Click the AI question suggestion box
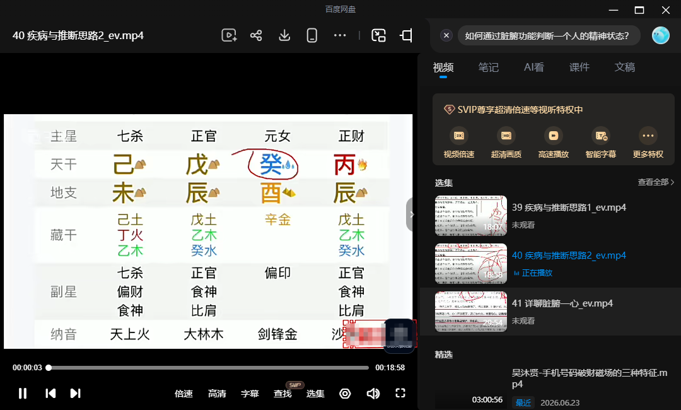This screenshot has height=410, width=681. [x=549, y=35]
